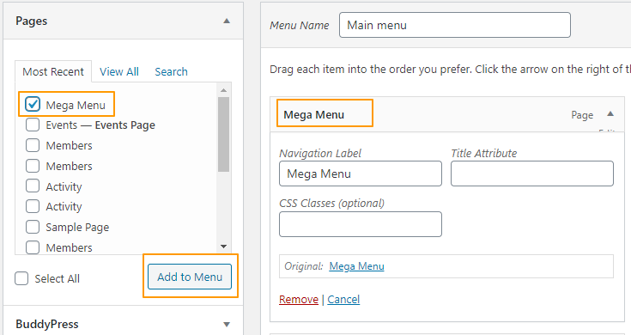The height and width of the screenshot is (335, 631).
Task: Focus the Navigation Label input
Action: [361, 174]
